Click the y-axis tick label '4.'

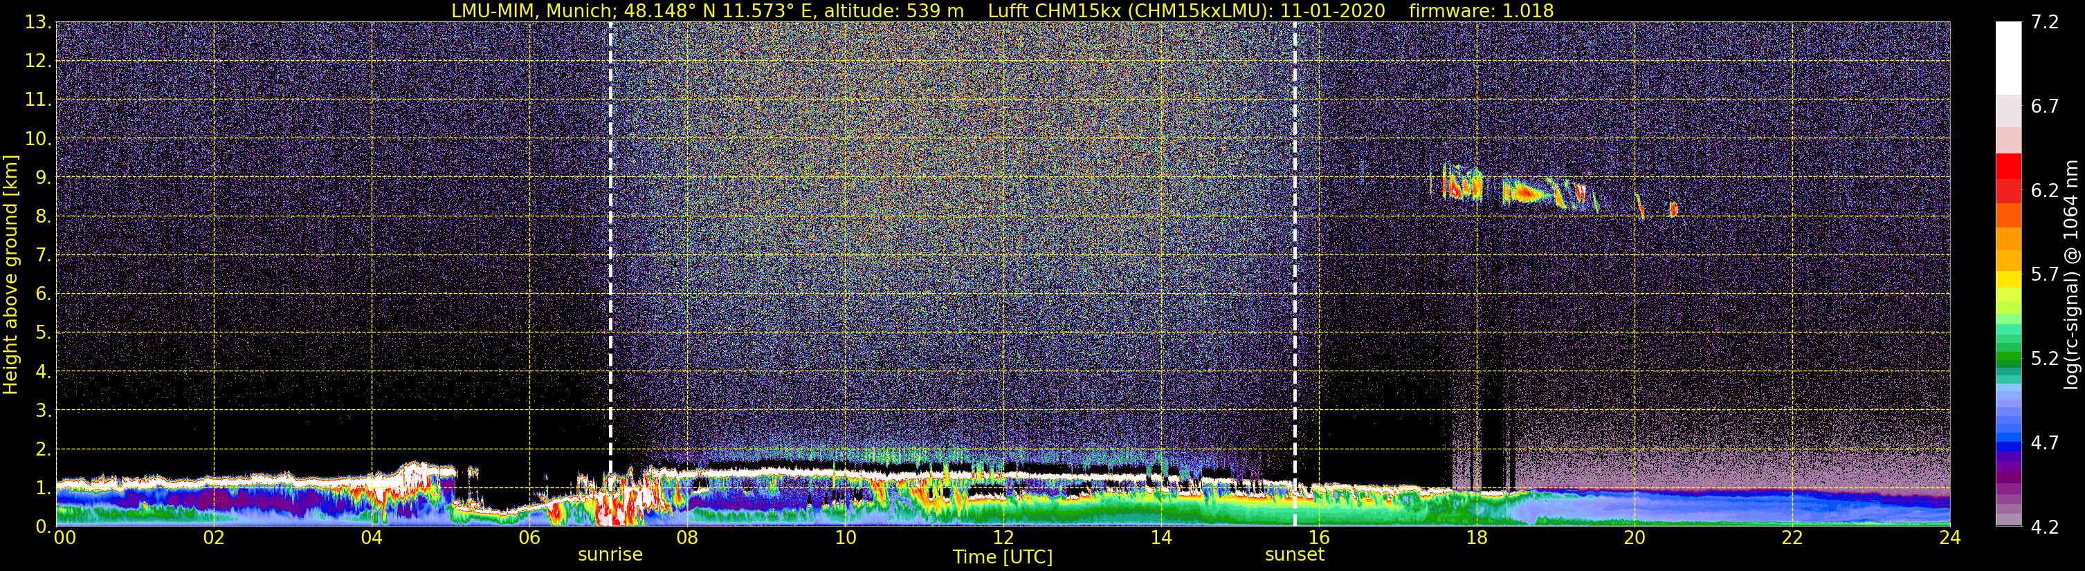[43, 372]
